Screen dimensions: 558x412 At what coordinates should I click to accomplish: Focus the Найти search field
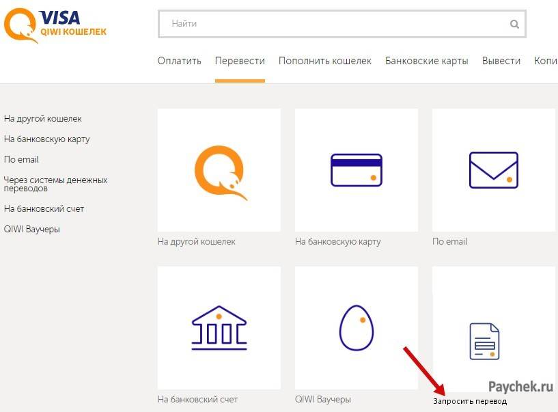click(x=341, y=24)
